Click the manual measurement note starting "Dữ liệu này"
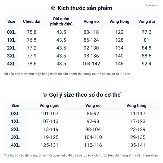 tap(67, 74)
